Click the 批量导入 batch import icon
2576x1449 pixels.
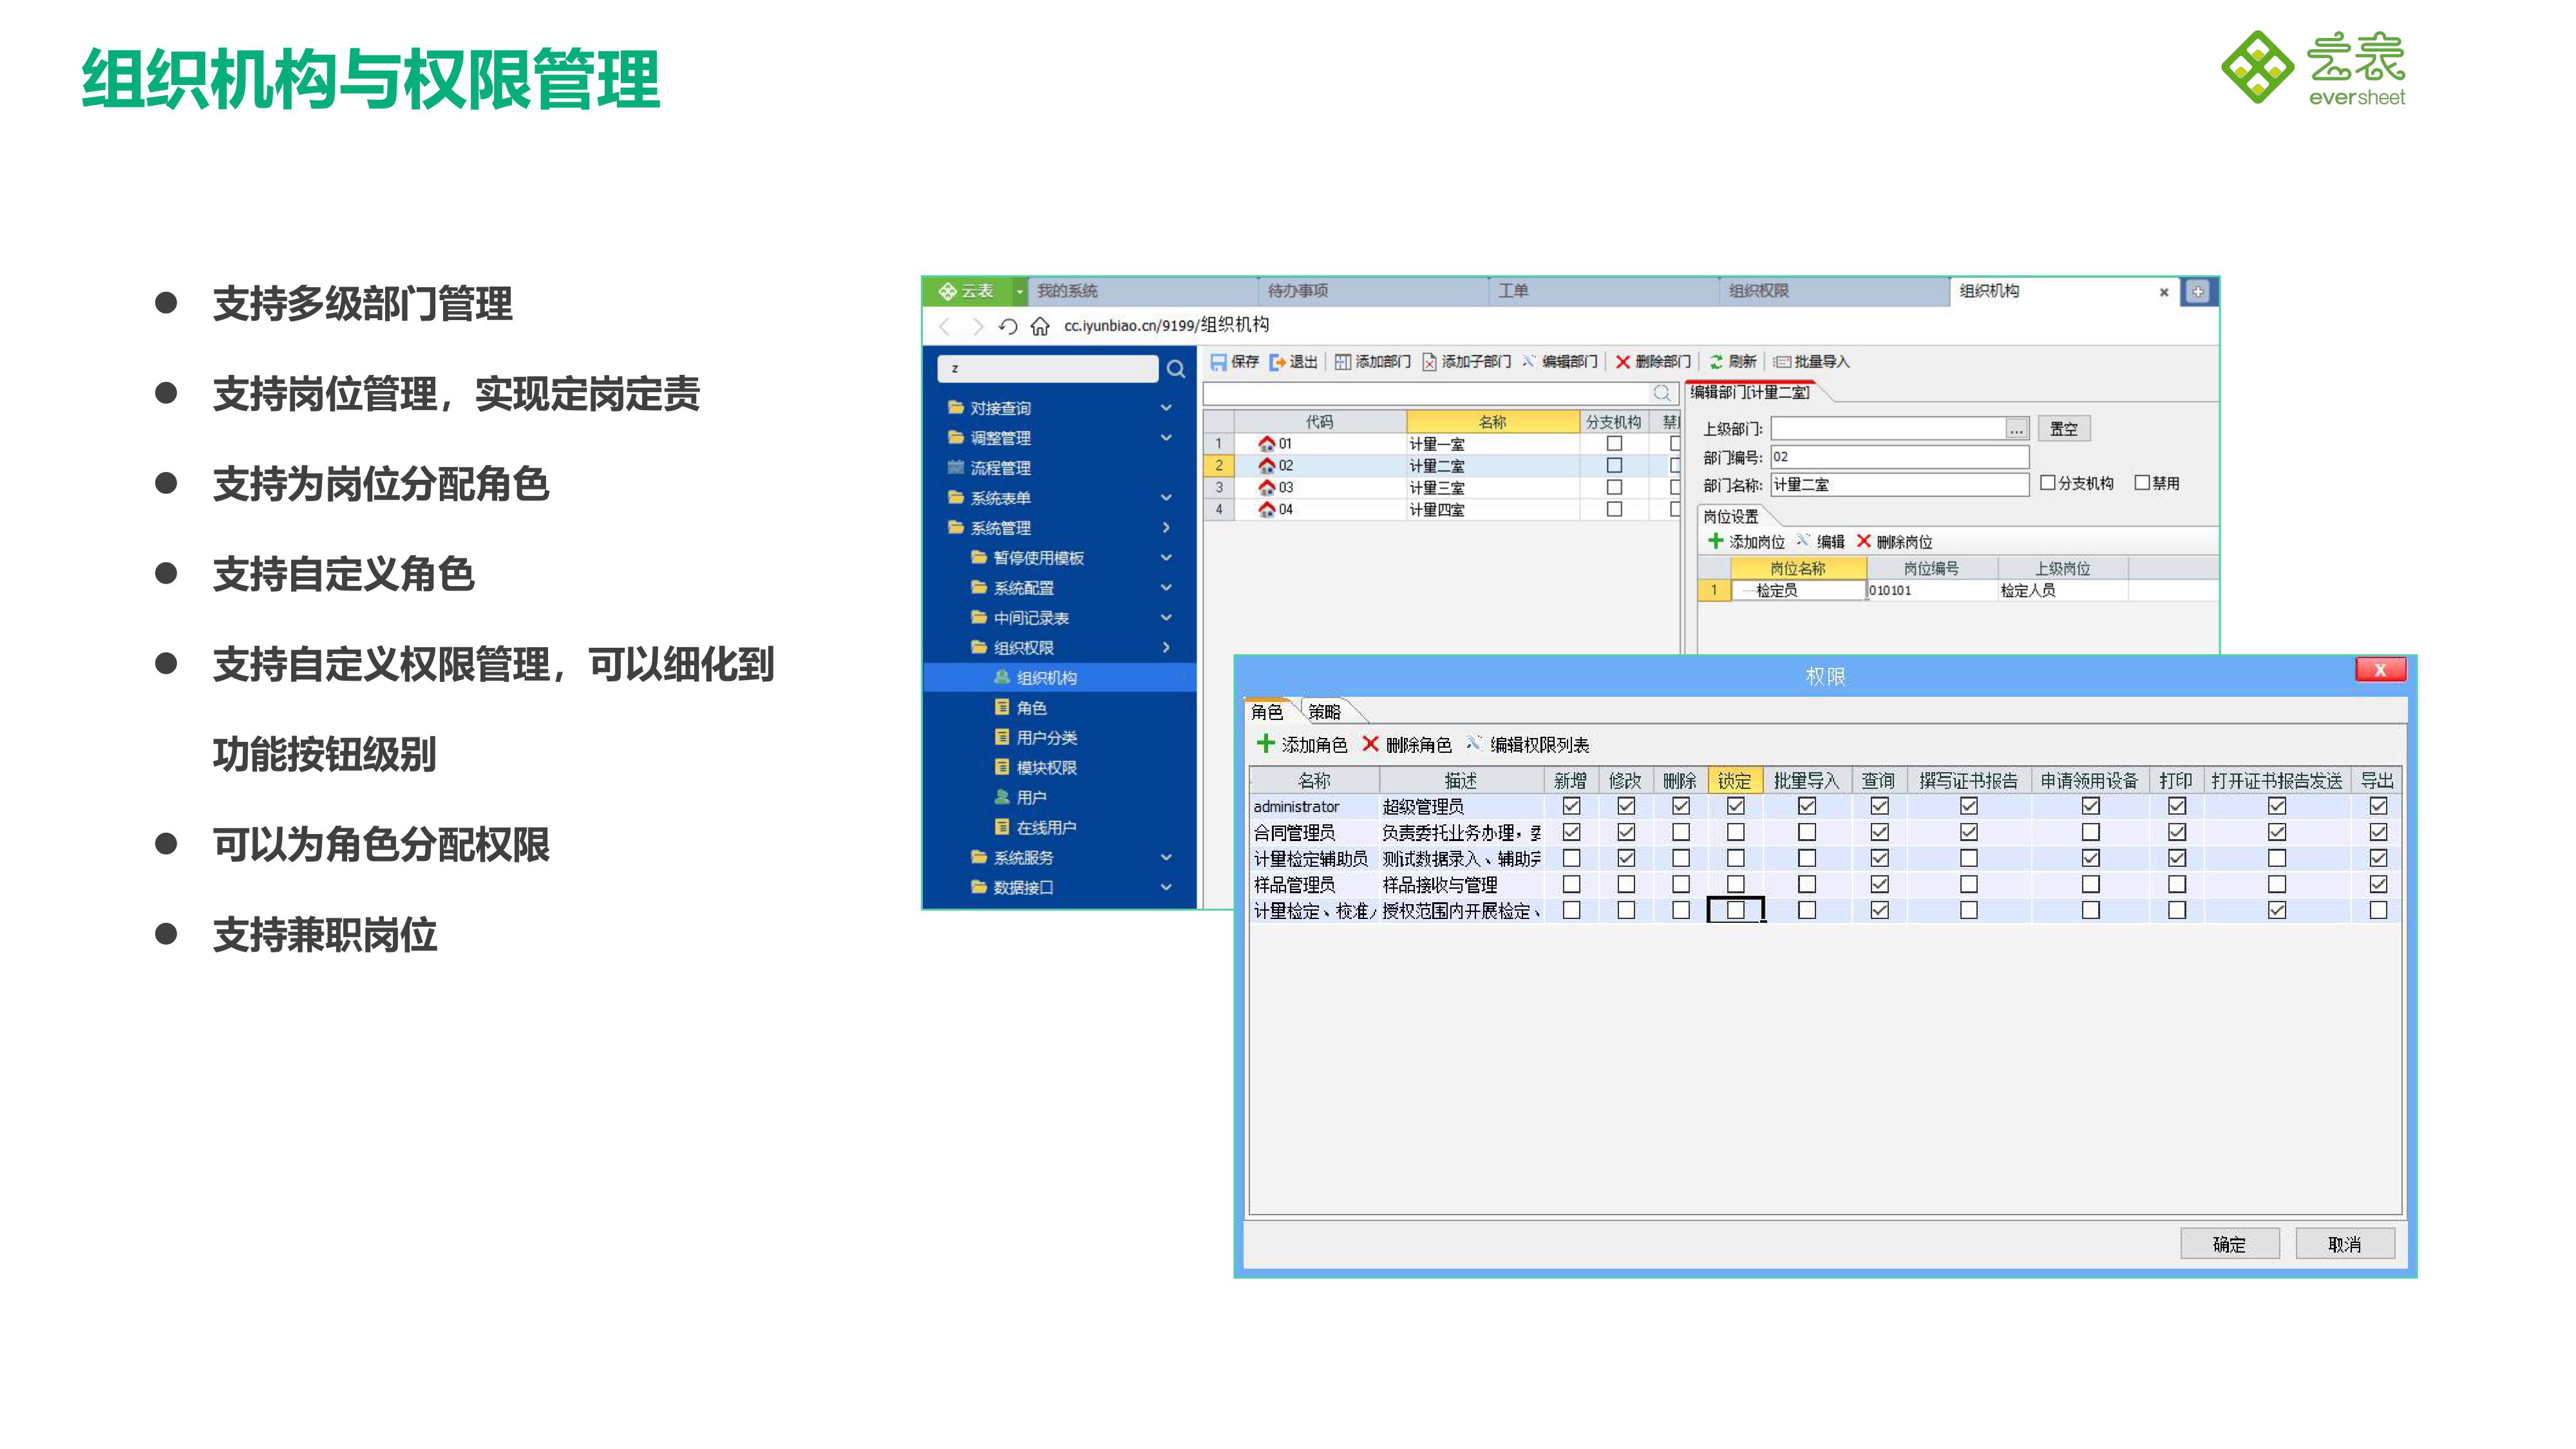point(1781,362)
